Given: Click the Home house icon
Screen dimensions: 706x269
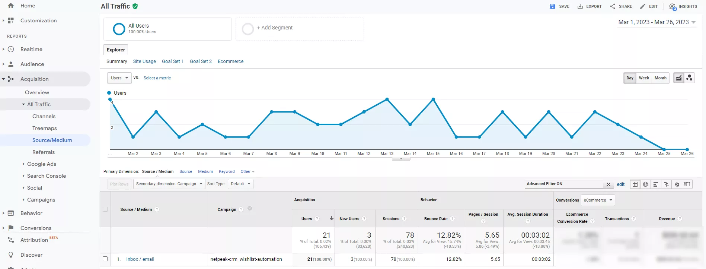Looking at the screenshot, I should coord(11,6).
